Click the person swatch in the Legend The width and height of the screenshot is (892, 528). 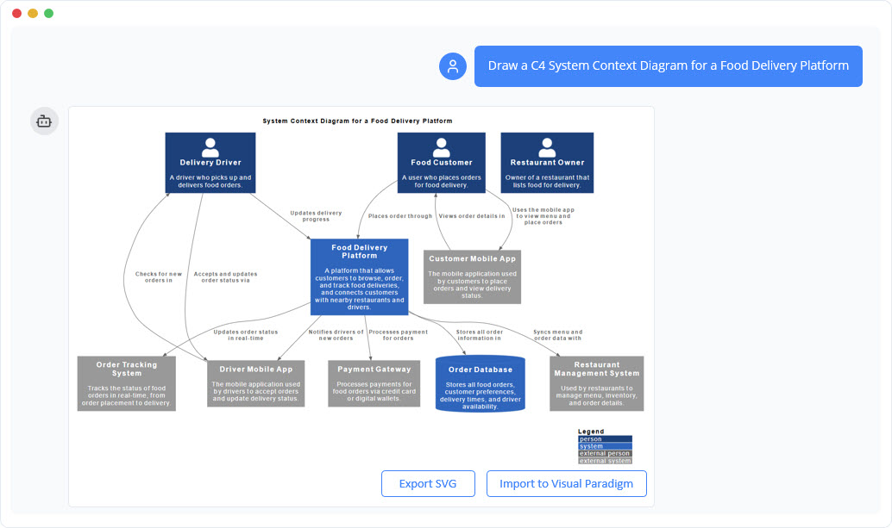tap(604, 438)
